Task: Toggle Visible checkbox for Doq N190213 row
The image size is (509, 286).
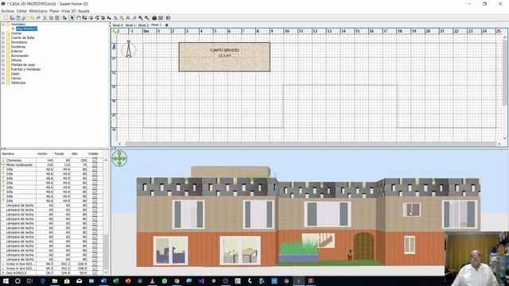Action: [95, 273]
